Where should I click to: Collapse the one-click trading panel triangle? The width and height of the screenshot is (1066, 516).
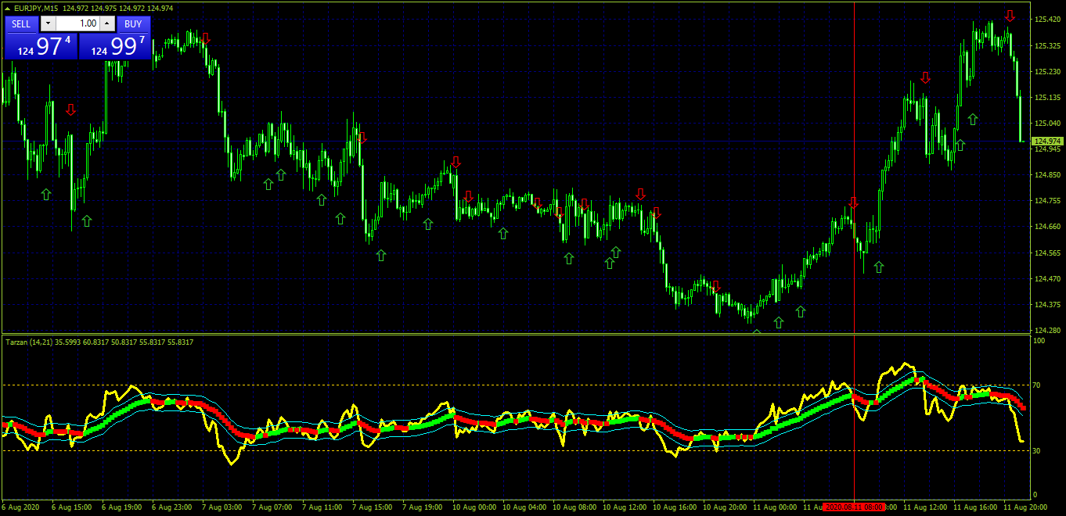(7, 9)
